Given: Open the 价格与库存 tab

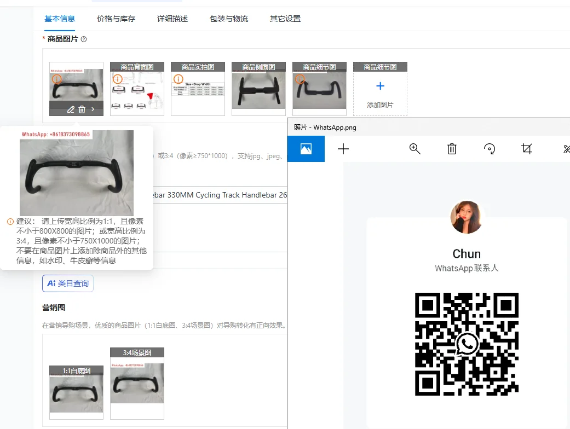Looking at the screenshot, I should (116, 19).
